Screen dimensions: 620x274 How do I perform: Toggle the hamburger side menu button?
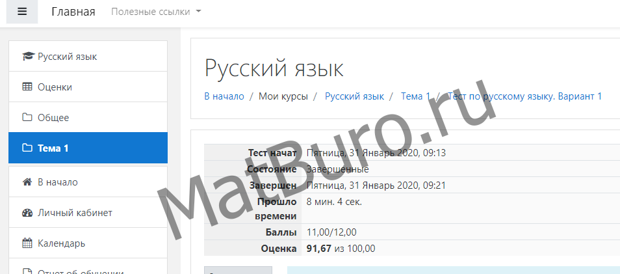22,12
